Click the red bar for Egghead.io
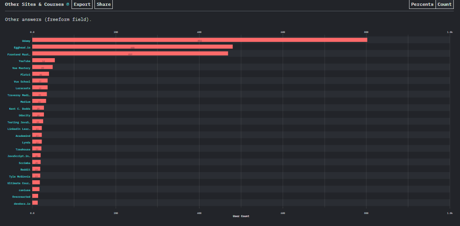Image resolution: width=460 pixels, height=226 pixels. [x=132, y=47]
